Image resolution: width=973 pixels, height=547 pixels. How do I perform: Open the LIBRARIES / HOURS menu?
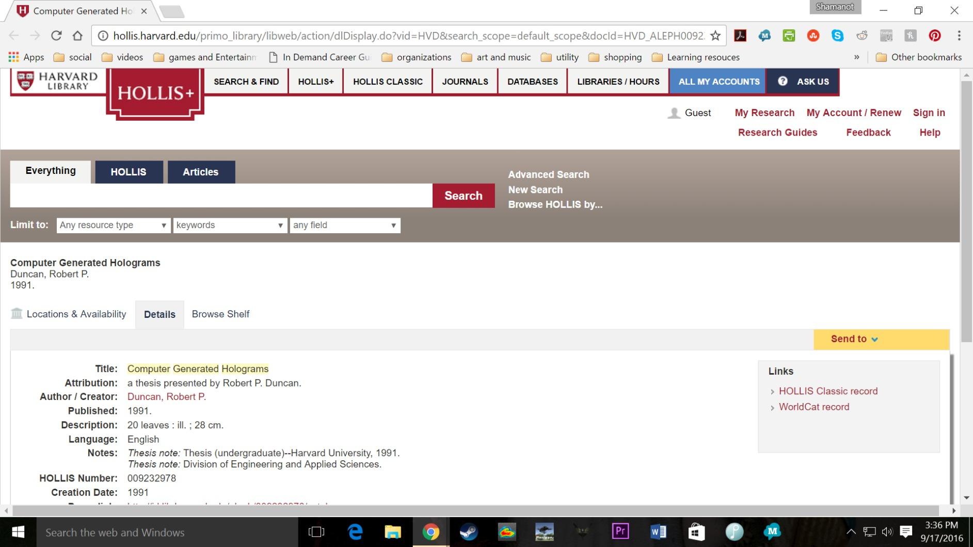click(x=618, y=82)
